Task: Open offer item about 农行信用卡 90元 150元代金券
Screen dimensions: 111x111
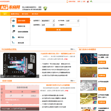Action: [54, 107]
